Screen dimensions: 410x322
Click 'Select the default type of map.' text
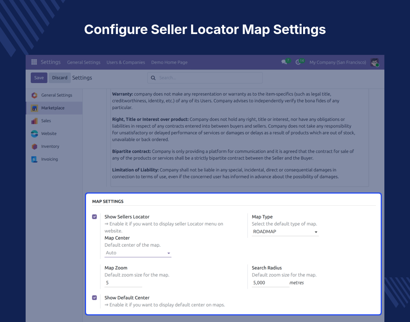(284, 224)
